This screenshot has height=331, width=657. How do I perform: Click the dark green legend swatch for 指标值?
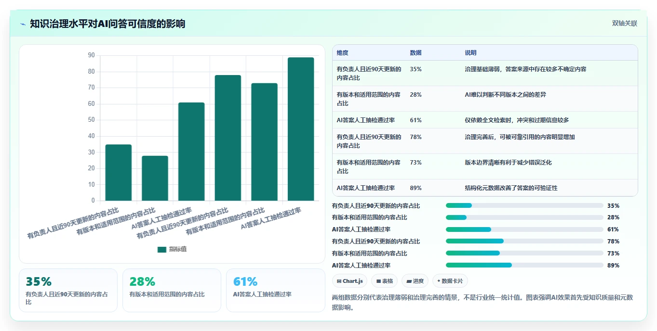click(x=162, y=249)
